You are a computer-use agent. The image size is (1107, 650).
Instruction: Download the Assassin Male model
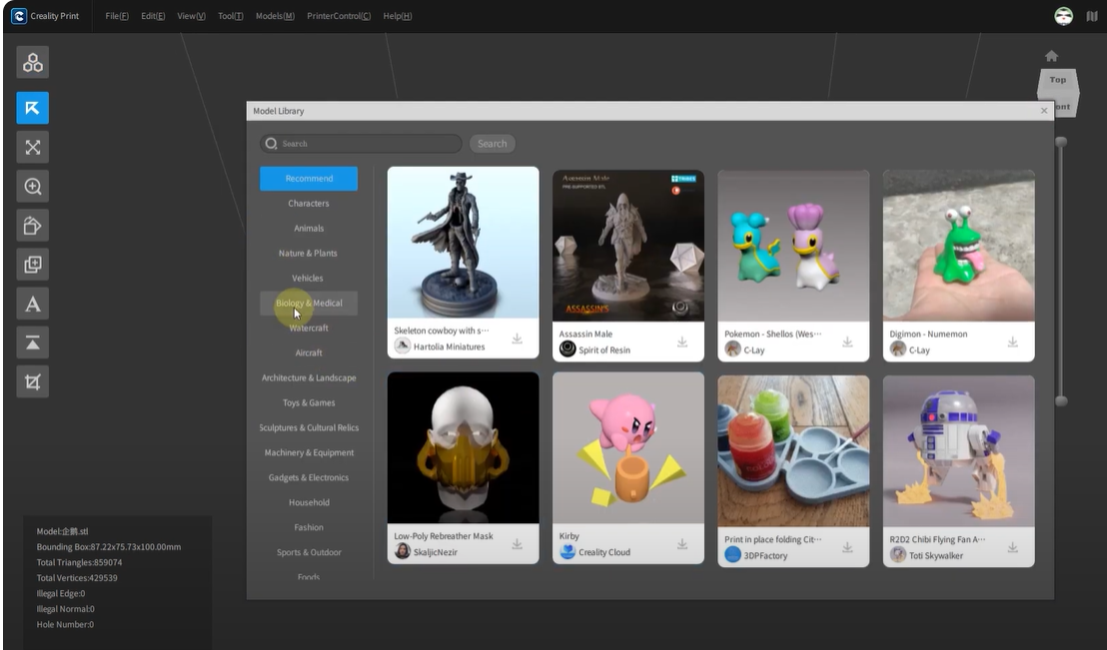(x=682, y=342)
